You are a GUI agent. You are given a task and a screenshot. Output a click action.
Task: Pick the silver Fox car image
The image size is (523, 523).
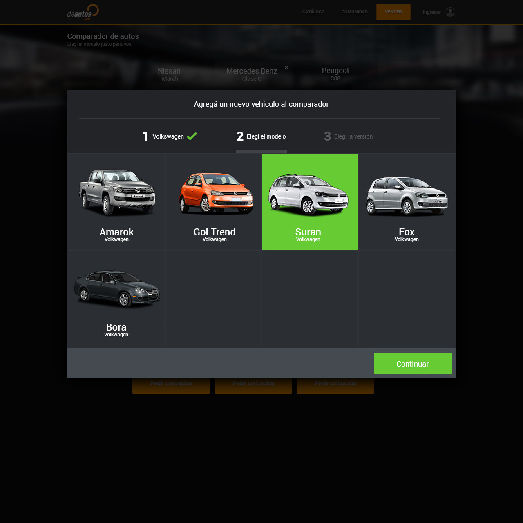(407, 195)
